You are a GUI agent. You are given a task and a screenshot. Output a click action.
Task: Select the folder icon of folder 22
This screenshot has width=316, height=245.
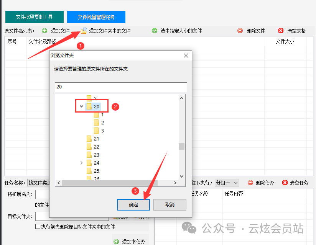[x=89, y=147]
